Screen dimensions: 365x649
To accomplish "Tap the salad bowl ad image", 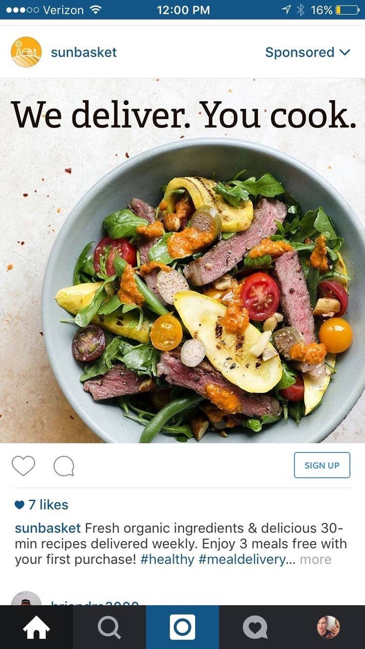I will [x=182, y=261].
